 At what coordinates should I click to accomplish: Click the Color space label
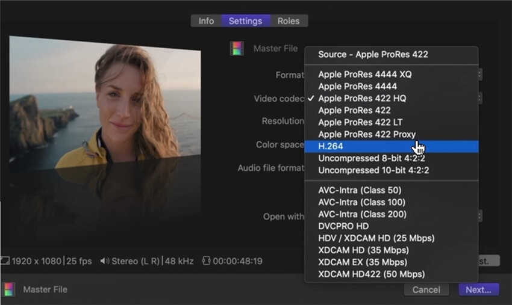pyautogui.click(x=280, y=145)
